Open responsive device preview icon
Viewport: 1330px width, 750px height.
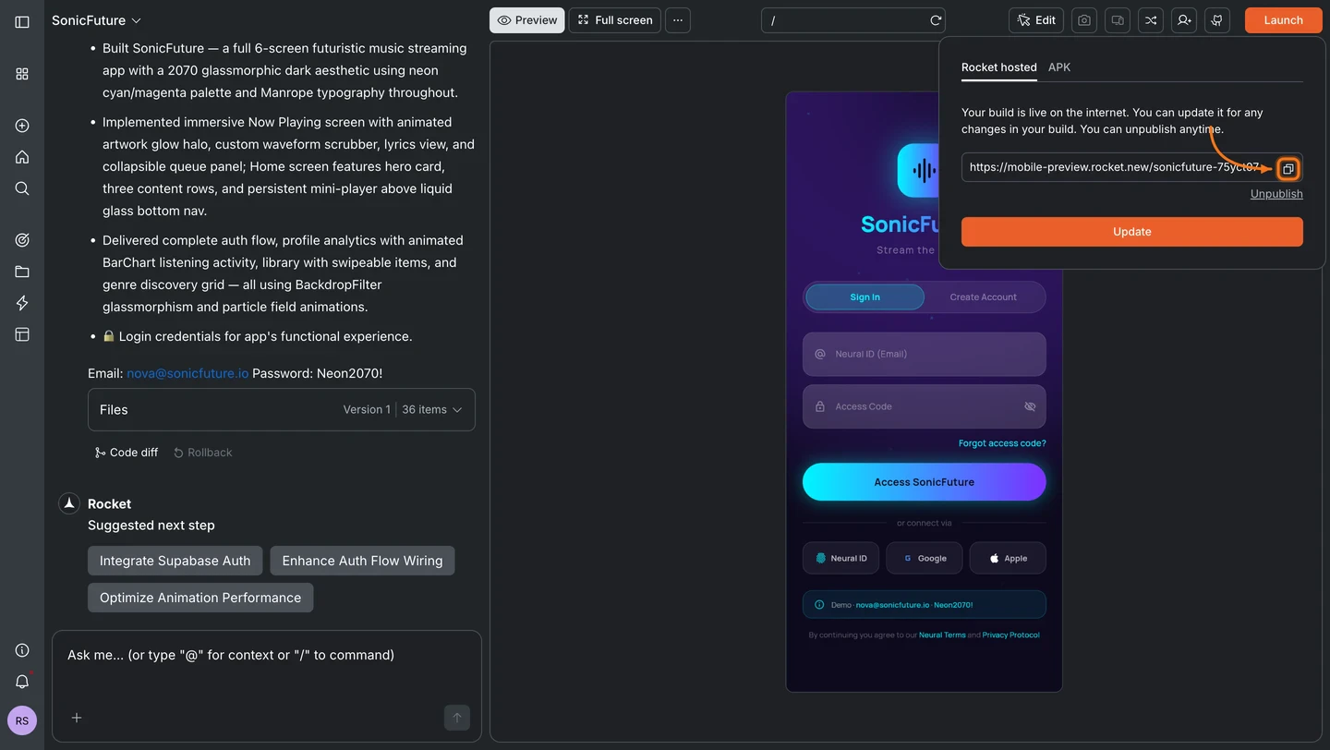tap(1118, 20)
